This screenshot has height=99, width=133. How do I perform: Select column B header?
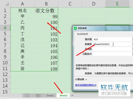point(46,4)
